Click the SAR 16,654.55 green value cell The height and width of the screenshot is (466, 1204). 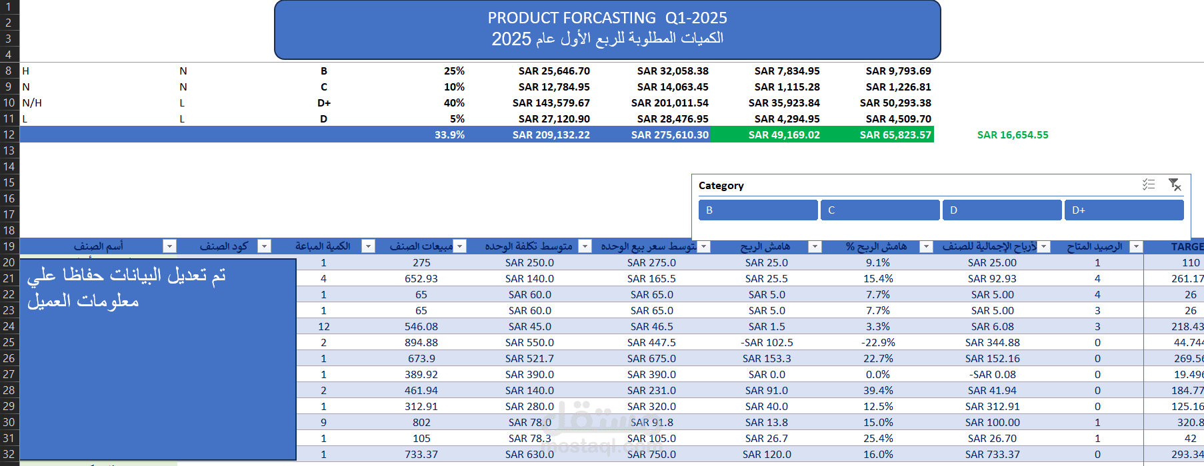point(1013,134)
